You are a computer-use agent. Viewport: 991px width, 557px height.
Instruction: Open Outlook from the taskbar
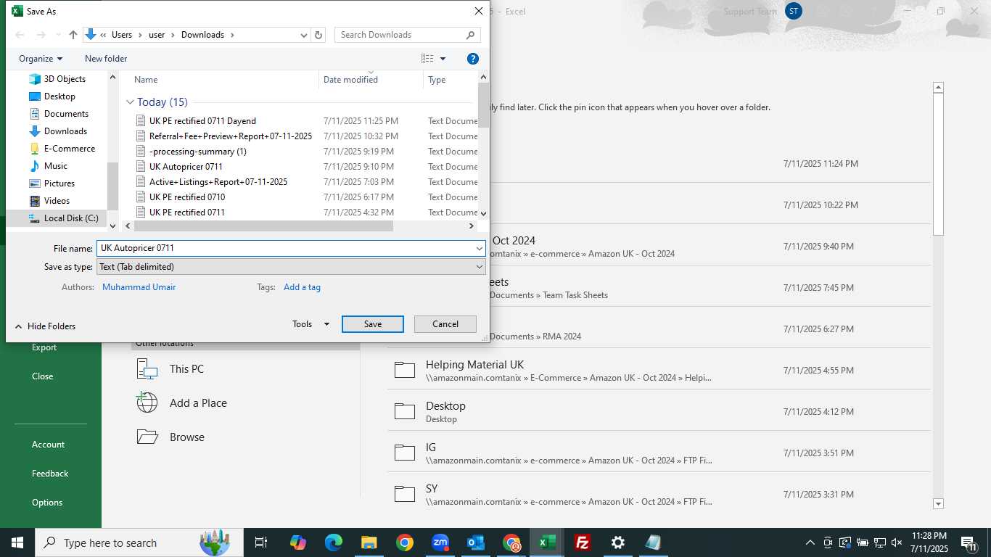(x=475, y=542)
